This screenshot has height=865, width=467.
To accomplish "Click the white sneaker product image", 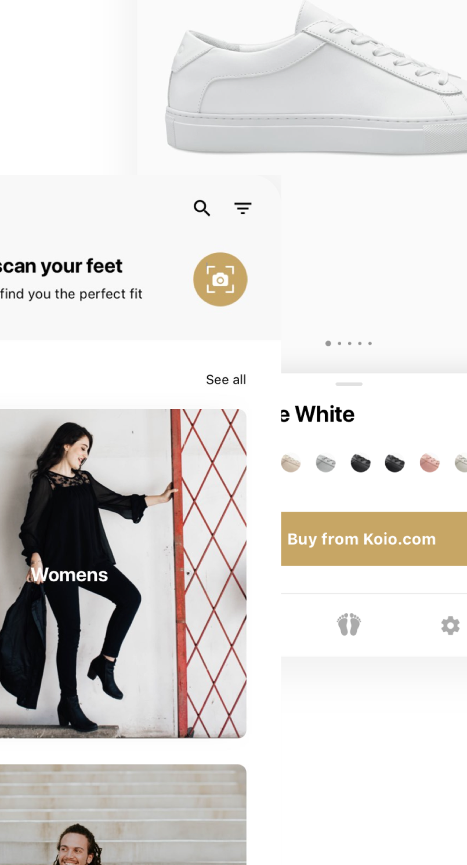I will click(x=316, y=78).
